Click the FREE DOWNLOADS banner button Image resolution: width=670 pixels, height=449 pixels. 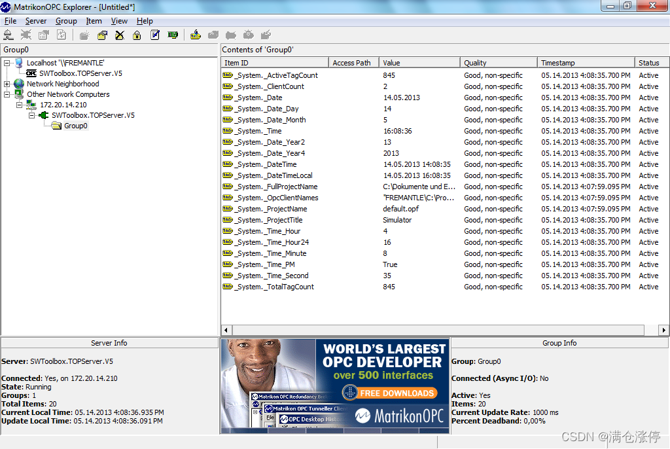(x=390, y=393)
